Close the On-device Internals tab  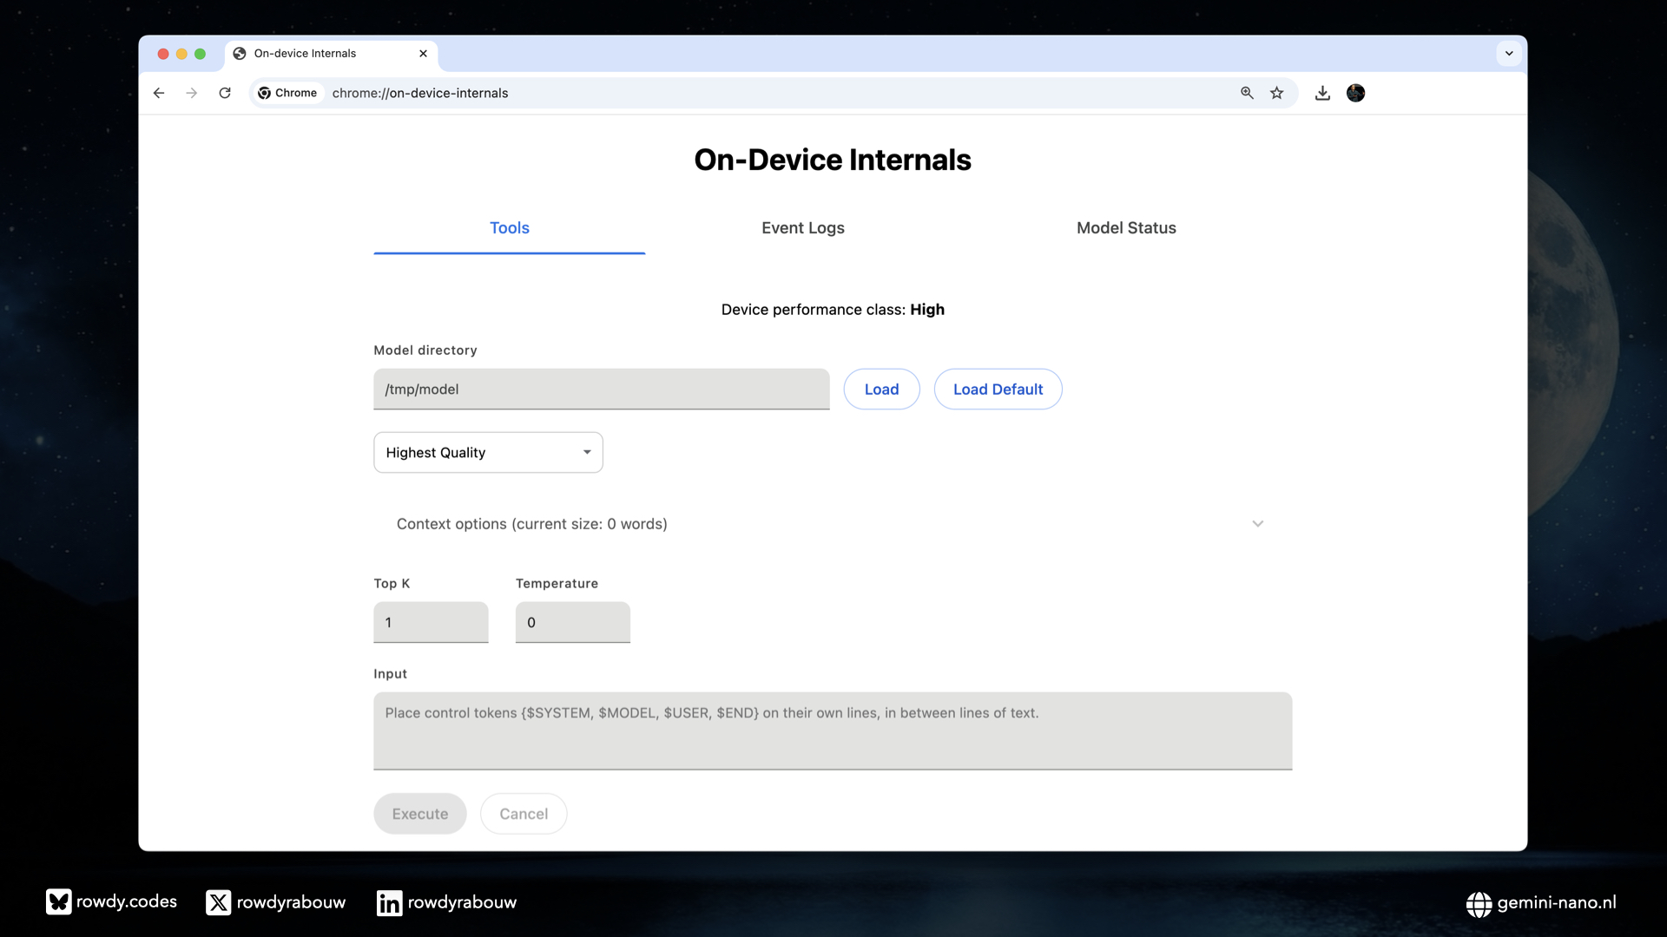pyautogui.click(x=423, y=54)
